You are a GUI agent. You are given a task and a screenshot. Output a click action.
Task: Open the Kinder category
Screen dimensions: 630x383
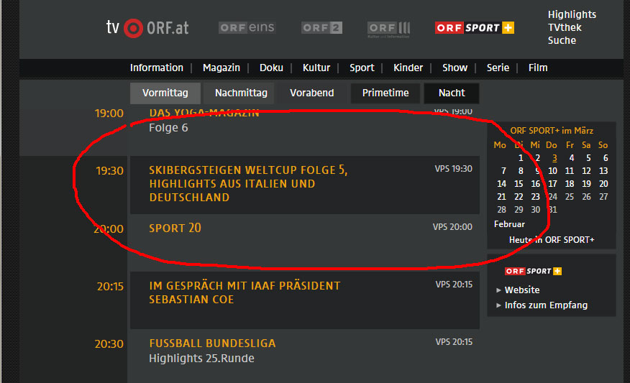(408, 68)
